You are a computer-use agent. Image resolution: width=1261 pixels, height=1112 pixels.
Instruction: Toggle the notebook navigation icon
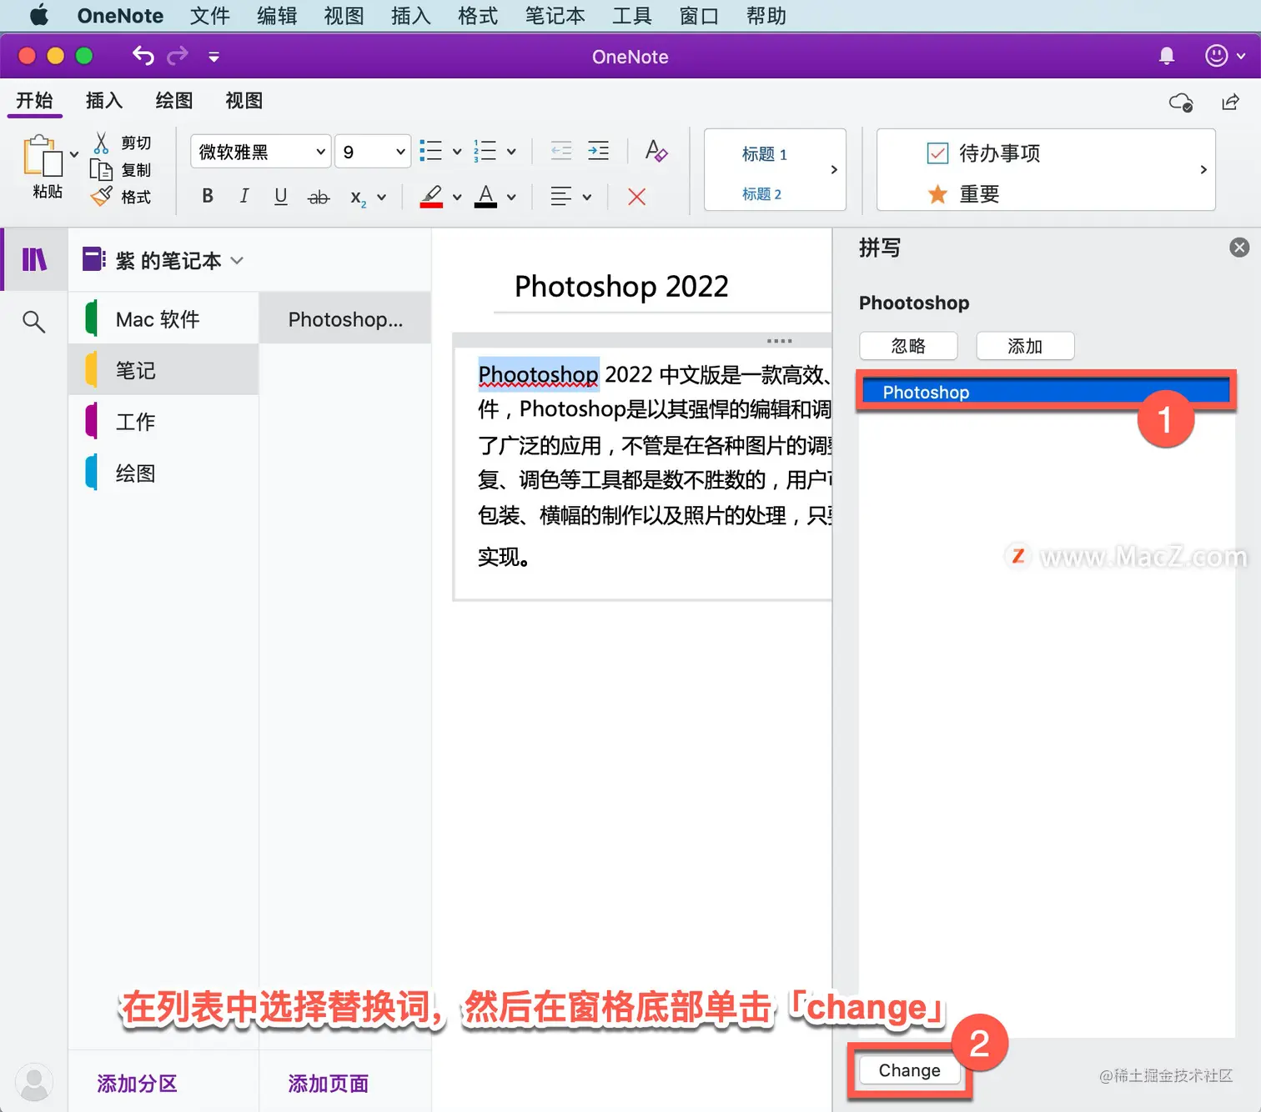coord(34,259)
